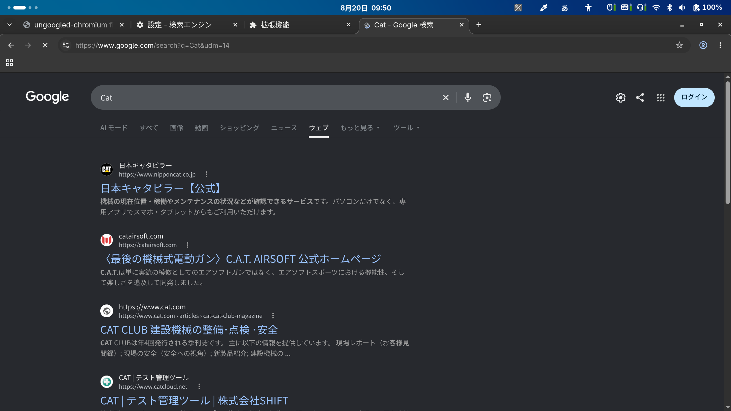Open the C.A.T. AIRSOFT 公式ホームページ link
The width and height of the screenshot is (731, 411).
[241, 259]
